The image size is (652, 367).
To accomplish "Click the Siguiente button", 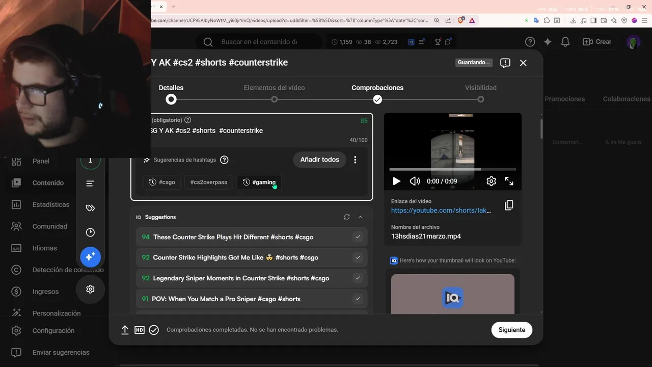I will [x=512, y=330].
